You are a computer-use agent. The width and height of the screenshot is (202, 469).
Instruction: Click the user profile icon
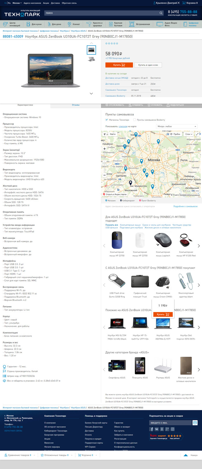point(154,3)
